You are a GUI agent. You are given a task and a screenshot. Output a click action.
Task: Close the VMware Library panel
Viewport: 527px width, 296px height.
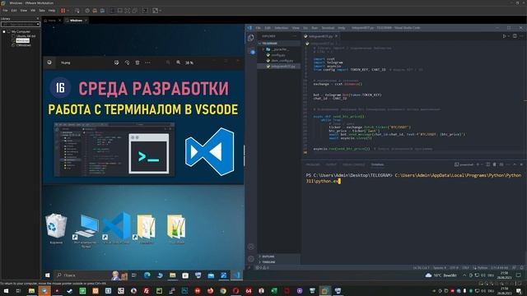coord(38,19)
